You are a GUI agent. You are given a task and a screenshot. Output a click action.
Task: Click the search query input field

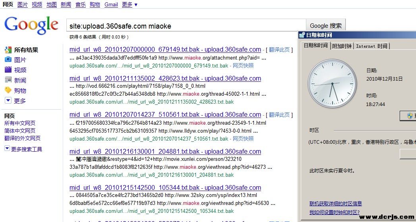tap(186, 26)
